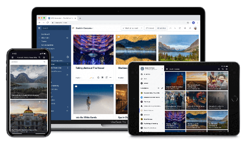Open the laptop sidebar hamburger menu
The height and width of the screenshot is (143, 247).
pyautogui.click(x=39, y=28)
